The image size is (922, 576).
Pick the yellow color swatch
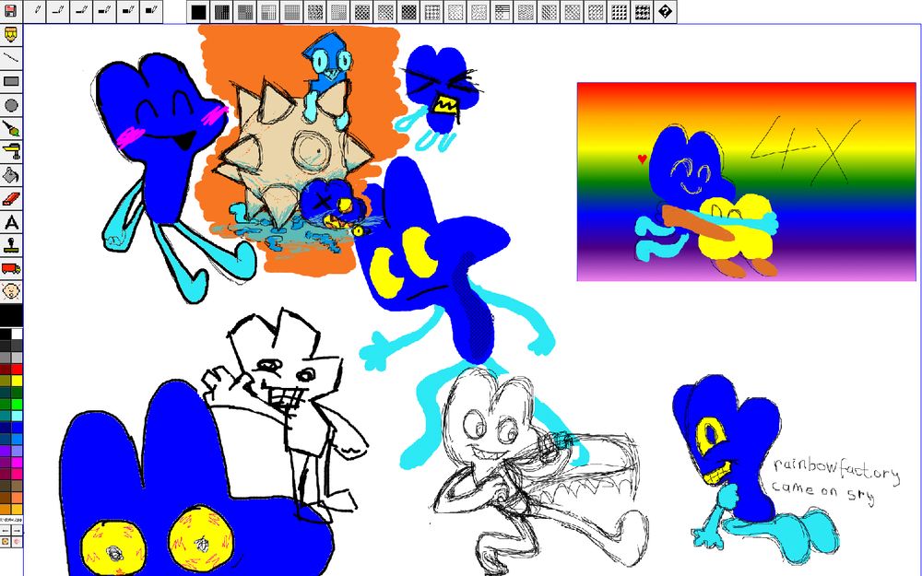[x=17, y=381]
